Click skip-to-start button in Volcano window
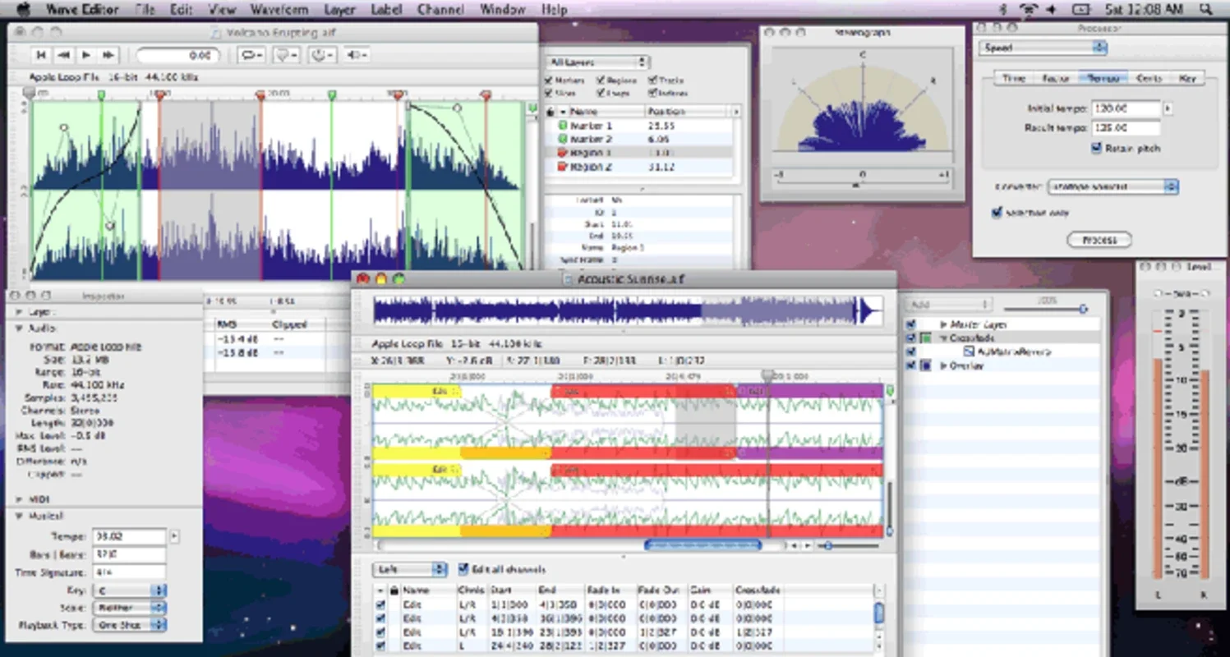The height and width of the screenshot is (657, 1230). click(x=40, y=55)
